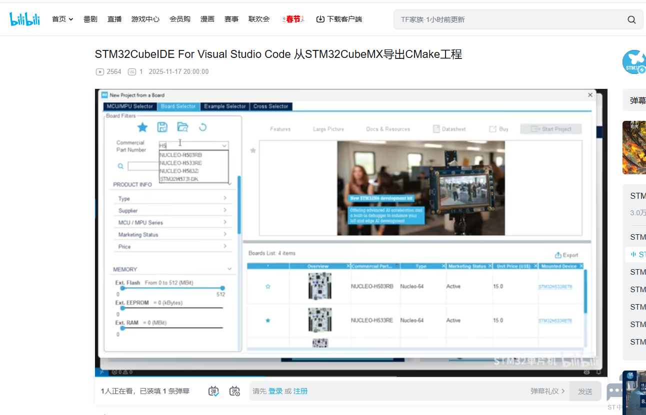Click the NUCLEO-H503RB board overview thumbnail
Viewport: 646px width, 415px height.
point(320,286)
